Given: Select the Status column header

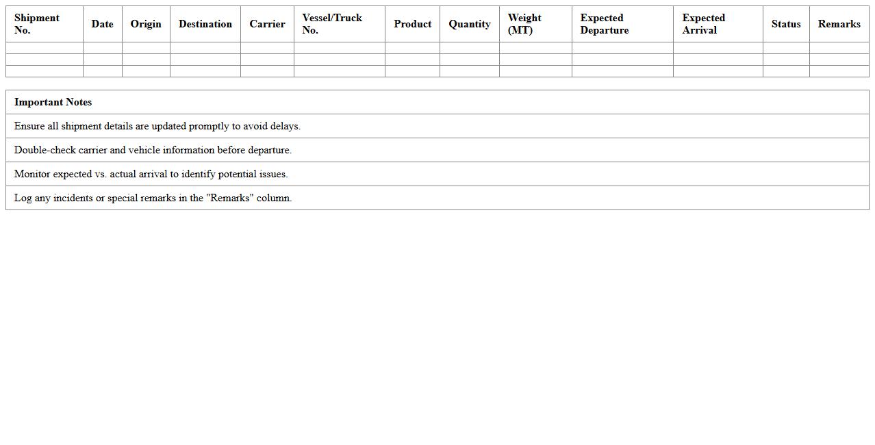Looking at the screenshot, I should click(785, 24).
